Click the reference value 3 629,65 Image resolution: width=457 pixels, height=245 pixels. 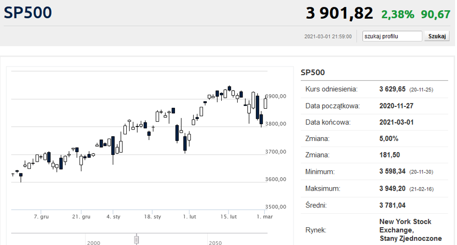pyautogui.click(x=392, y=89)
